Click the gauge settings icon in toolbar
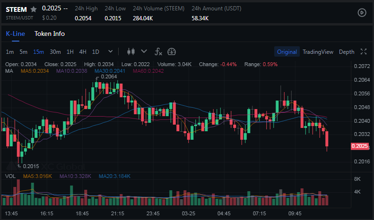 [x=172, y=51]
